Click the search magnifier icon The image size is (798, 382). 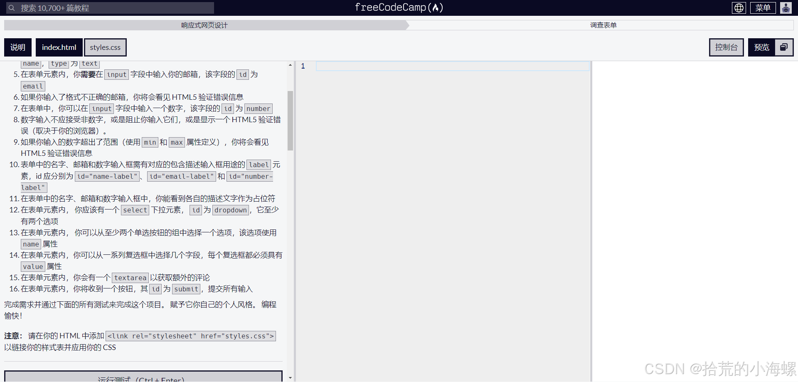pyautogui.click(x=12, y=8)
